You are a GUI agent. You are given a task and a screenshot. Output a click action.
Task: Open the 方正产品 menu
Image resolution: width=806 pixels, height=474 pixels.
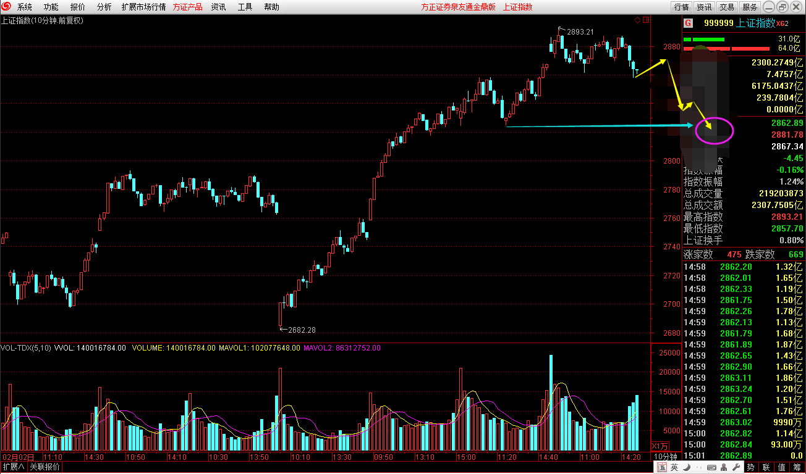(x=187, y=7)
